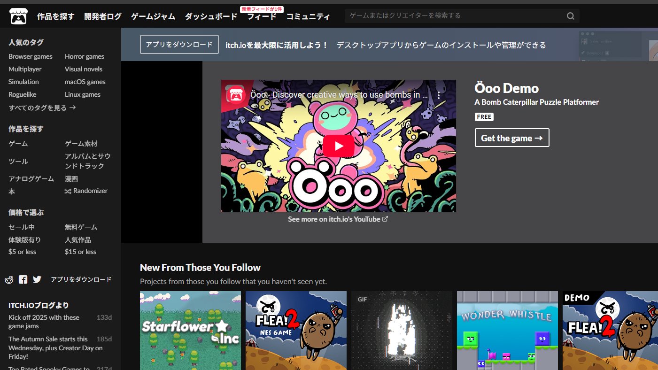Open Kick off 2025 game jams blog post
The width and height of the screenshot is (658, 370).
point(44,322)
